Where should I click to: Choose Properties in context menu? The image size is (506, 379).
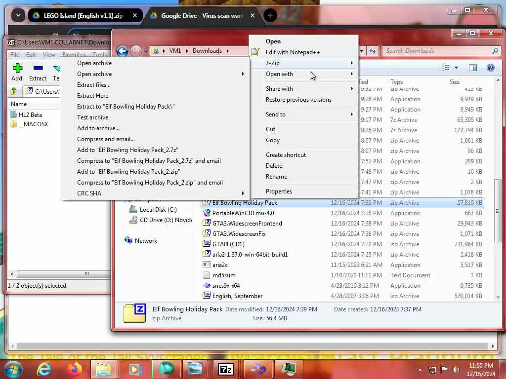click(304, 191)
